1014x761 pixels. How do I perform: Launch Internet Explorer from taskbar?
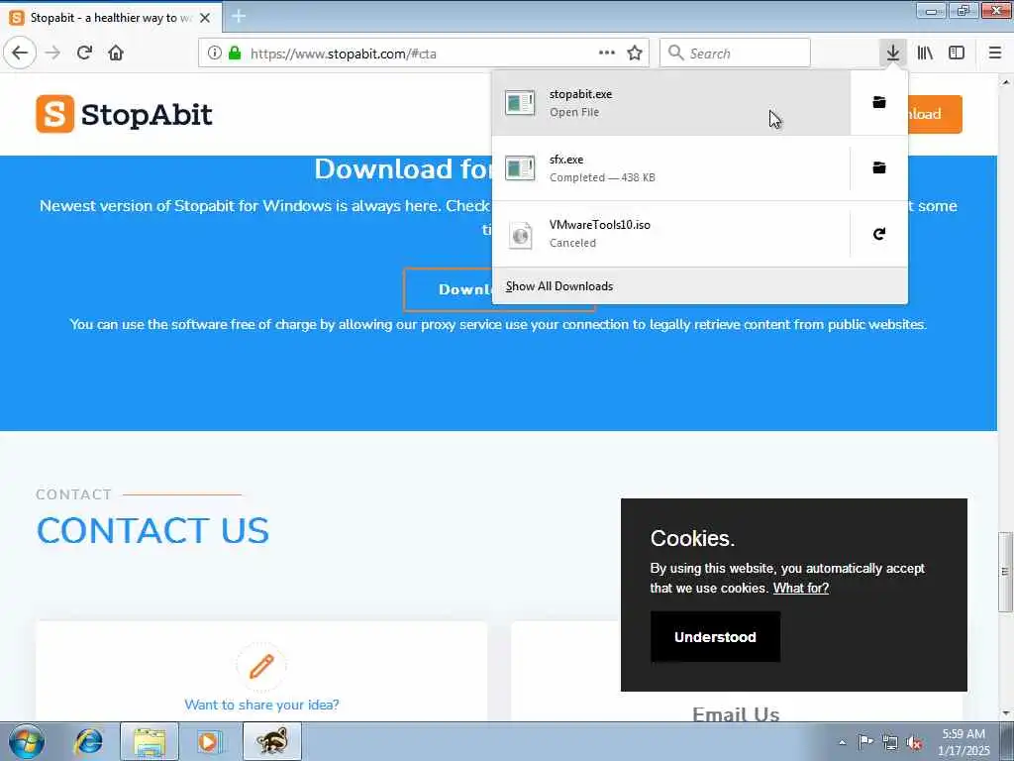(88, 741)
